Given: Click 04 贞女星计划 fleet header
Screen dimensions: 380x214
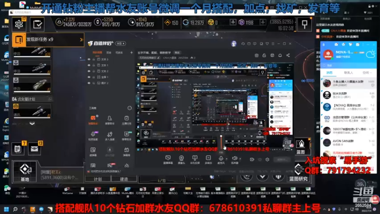Looking at the screenshot, I should tap(32, 99).
